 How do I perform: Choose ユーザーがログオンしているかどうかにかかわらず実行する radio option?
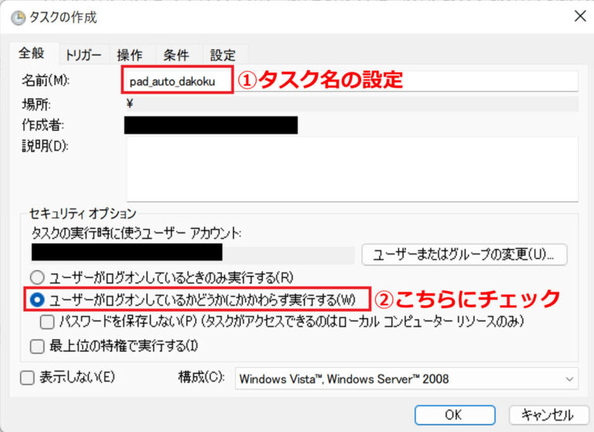37,299
